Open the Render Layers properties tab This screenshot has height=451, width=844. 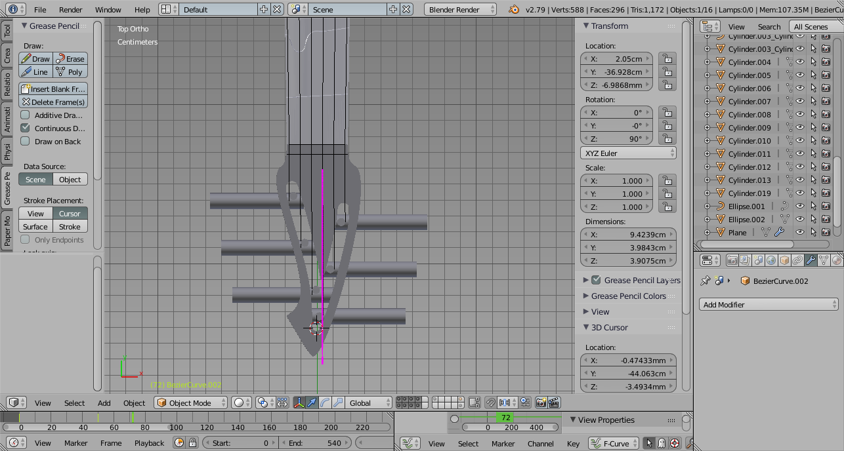click(x=746, y=260)
